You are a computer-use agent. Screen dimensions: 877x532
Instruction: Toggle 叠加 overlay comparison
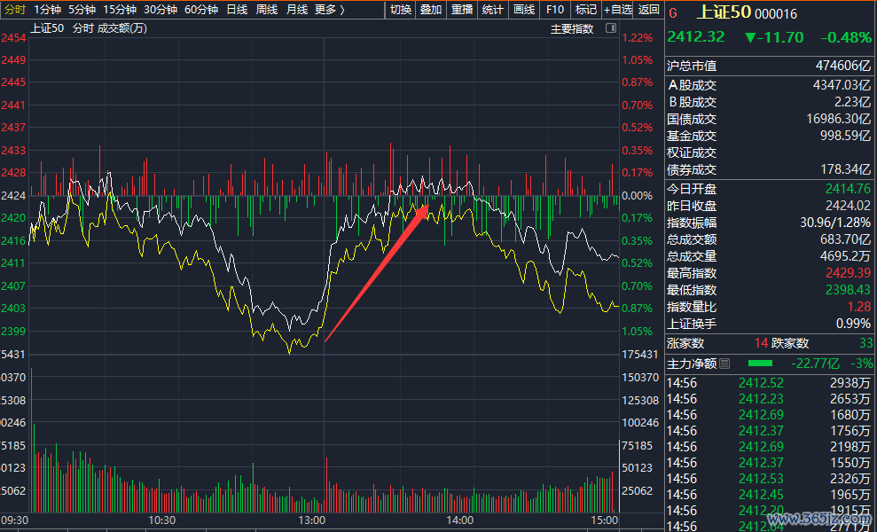pyautogui.click(x=431, y=10)
